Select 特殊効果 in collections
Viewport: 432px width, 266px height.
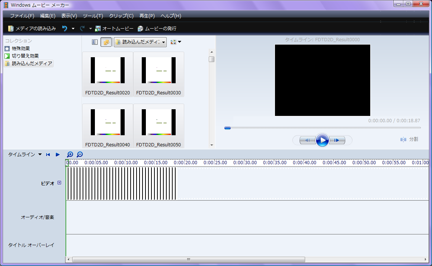pos(17,48)
